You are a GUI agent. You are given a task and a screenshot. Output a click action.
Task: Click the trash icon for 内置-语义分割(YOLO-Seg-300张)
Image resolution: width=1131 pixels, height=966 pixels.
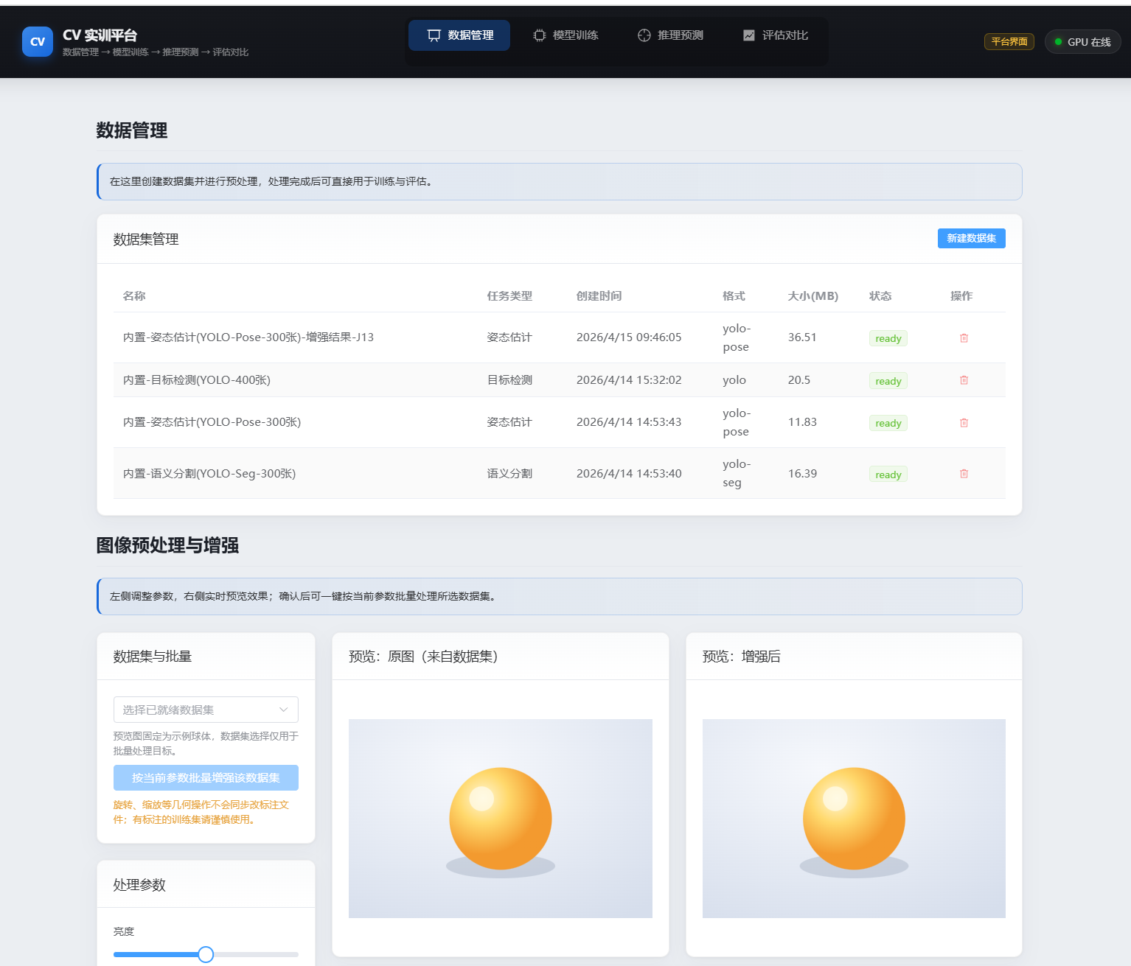[x=964, y=473]
